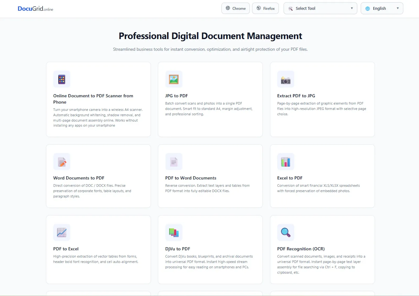Open the DjVu to PDF title
Viewport: 419px width, 296px height.
[178, 249]
